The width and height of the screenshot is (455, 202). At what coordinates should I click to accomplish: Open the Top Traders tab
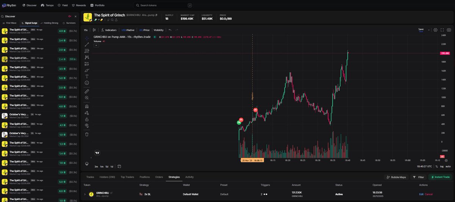[128, 177]
